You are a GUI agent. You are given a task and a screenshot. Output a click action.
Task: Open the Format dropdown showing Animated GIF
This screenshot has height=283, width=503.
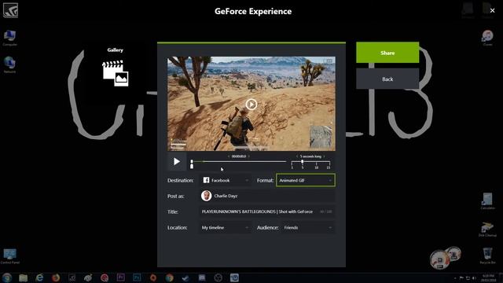(306, 180)
